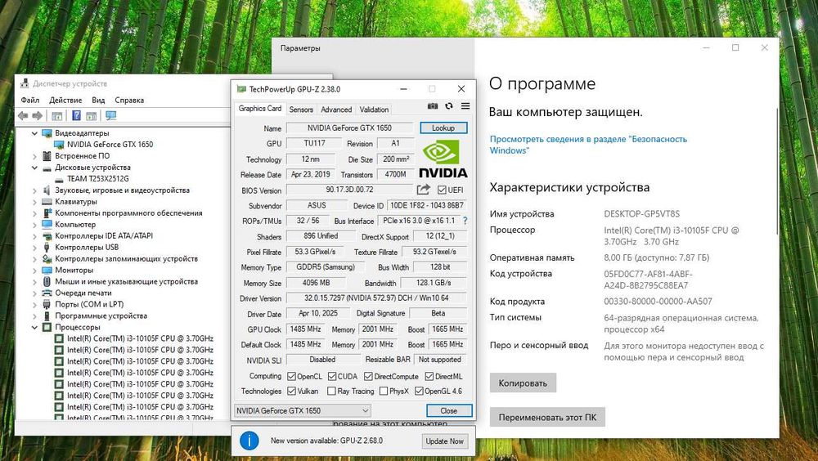Screen dimensions: 818x461
Task: Toggle the OpenGL 4.6 checkbox
Action: (419, 391)
